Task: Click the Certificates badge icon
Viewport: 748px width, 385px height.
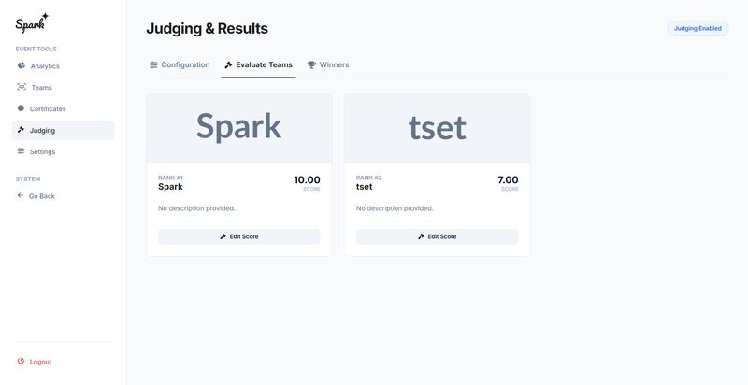Action: click(22, 108)
